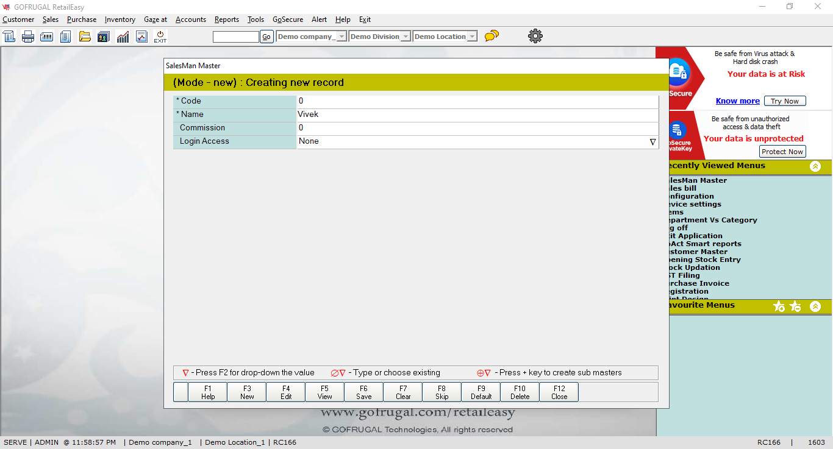
Task: Open the Demo Location dropdown
Action: [x=471, y=37]
